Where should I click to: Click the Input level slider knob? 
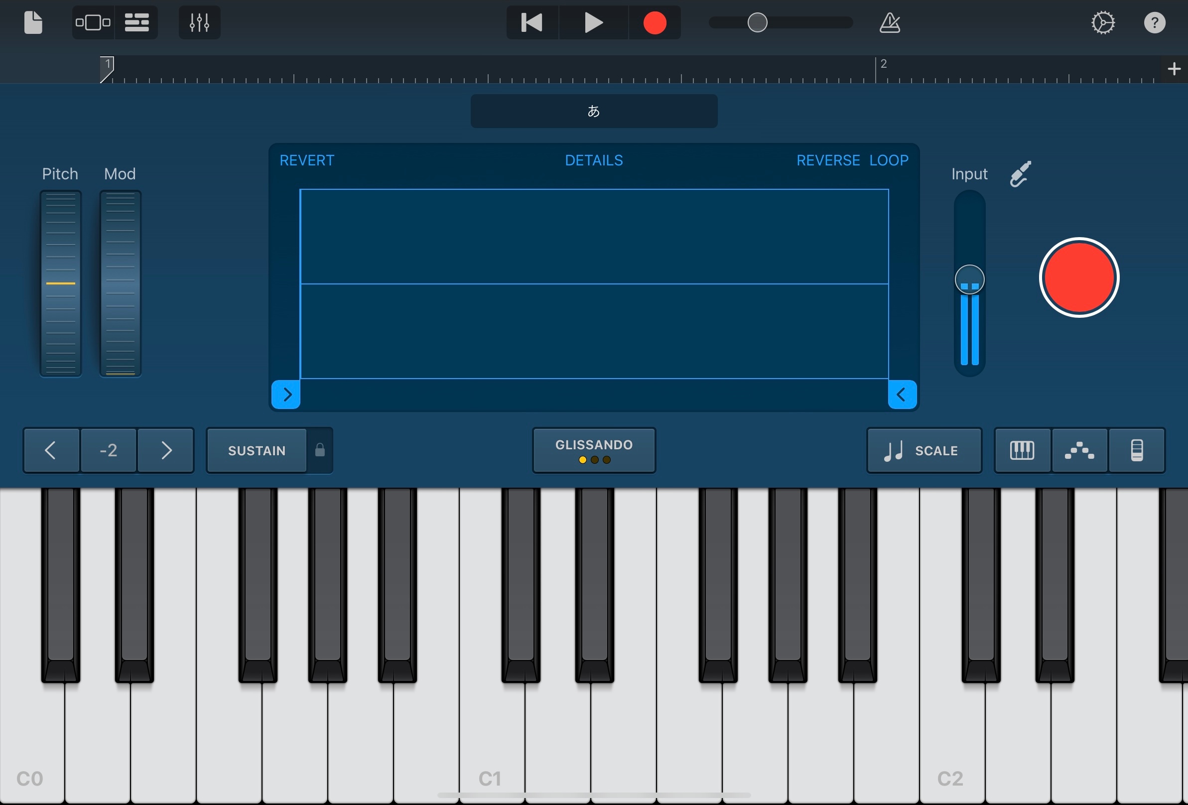pos(969,279)
